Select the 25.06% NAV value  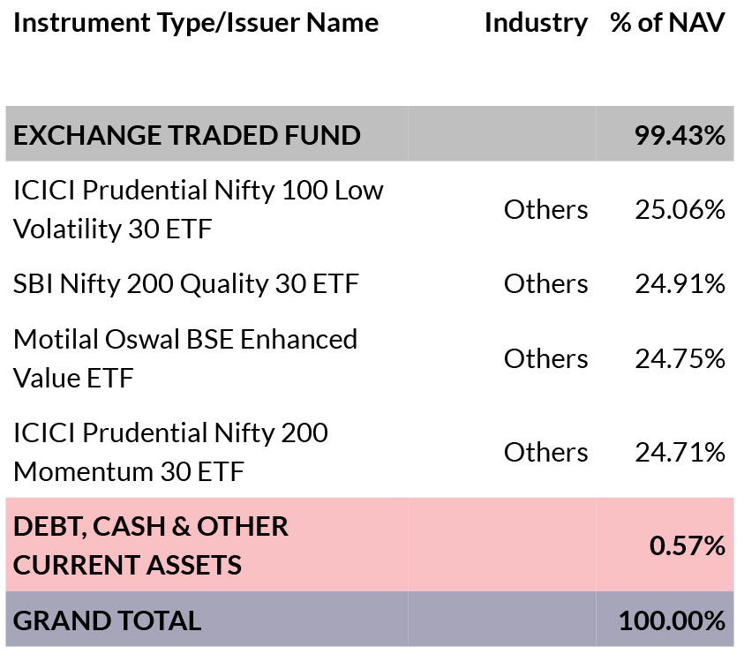(x=680, y=210)
